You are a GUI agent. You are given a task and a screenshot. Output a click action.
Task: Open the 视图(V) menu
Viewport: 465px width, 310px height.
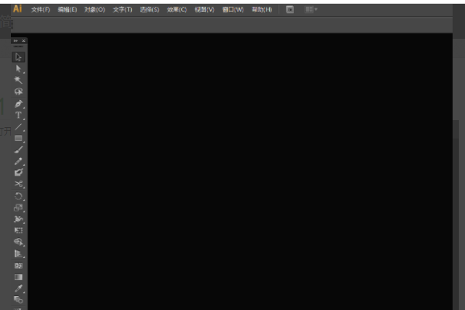coord(205,9)
